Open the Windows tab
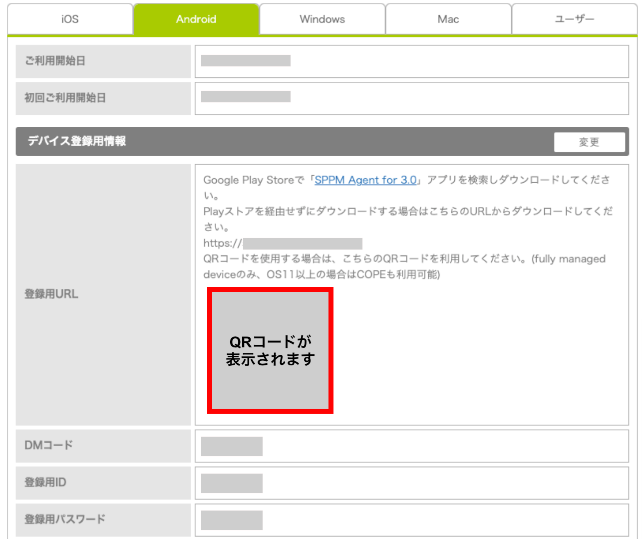642x539 pixels. point(322,19)
